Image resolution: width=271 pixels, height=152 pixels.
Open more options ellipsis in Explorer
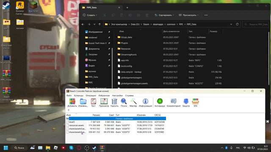206,15
